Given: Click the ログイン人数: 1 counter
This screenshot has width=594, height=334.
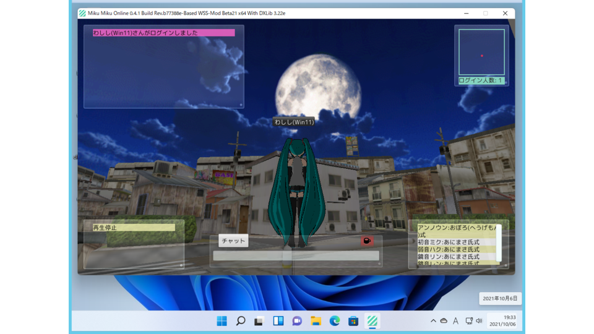Looking at the screenshot, I should (481, 80).
